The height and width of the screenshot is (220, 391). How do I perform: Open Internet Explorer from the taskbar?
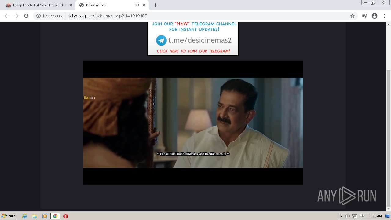click(x=24, y=216)
